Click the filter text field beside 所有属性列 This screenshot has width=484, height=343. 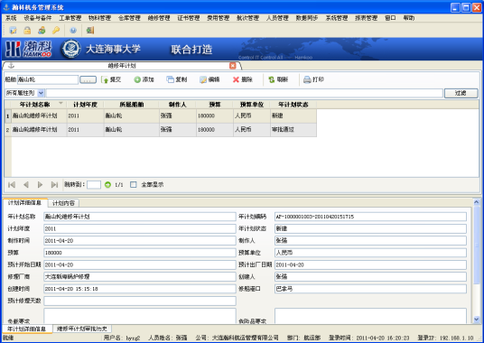point(245,93)
